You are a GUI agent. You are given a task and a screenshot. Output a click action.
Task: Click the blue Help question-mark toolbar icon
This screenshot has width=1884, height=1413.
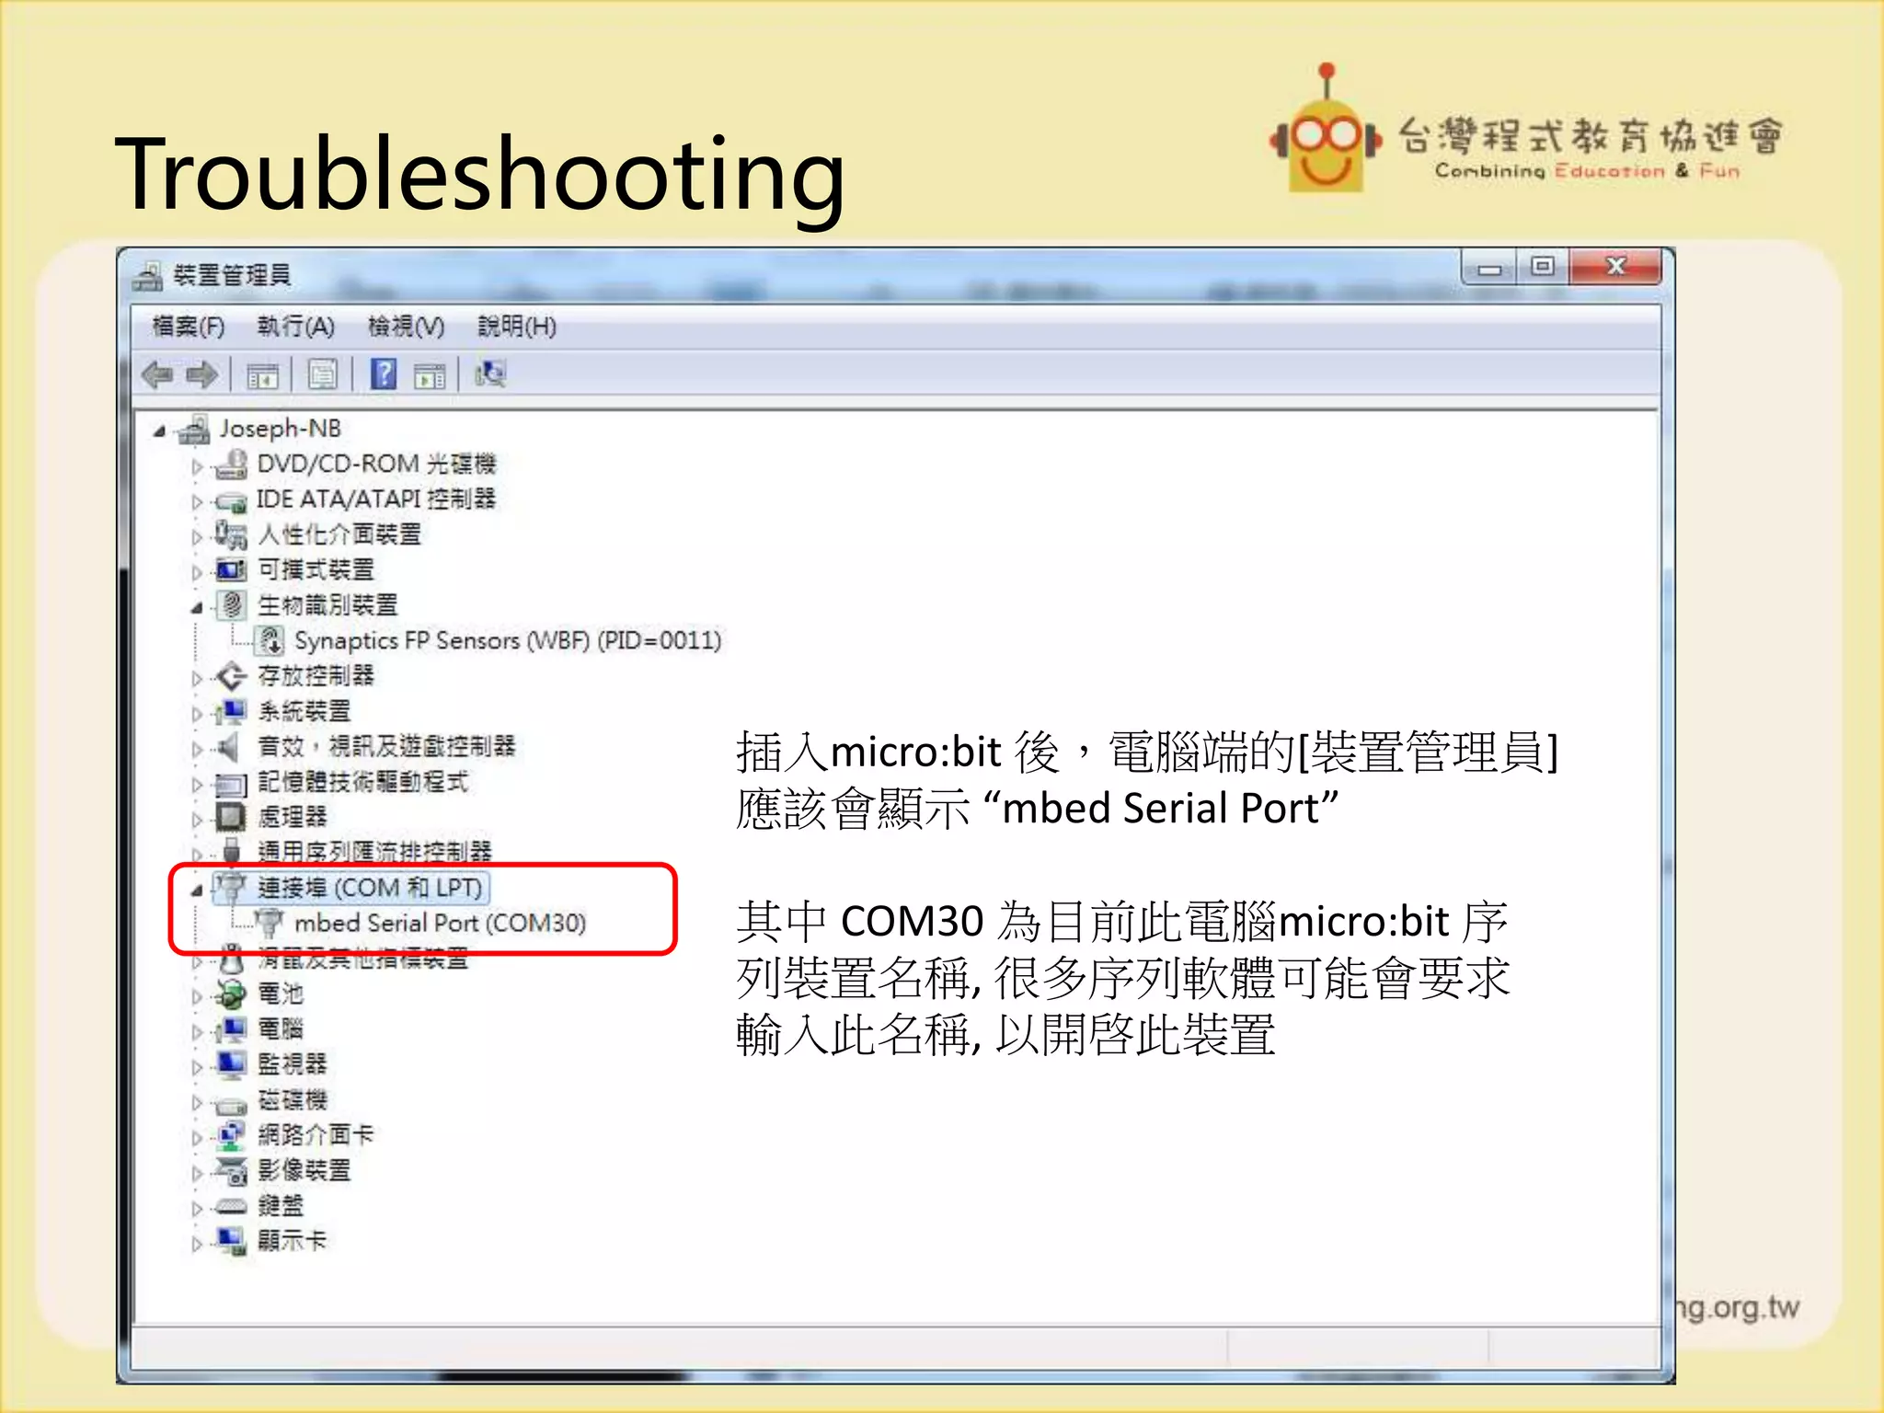pos(383,374)
